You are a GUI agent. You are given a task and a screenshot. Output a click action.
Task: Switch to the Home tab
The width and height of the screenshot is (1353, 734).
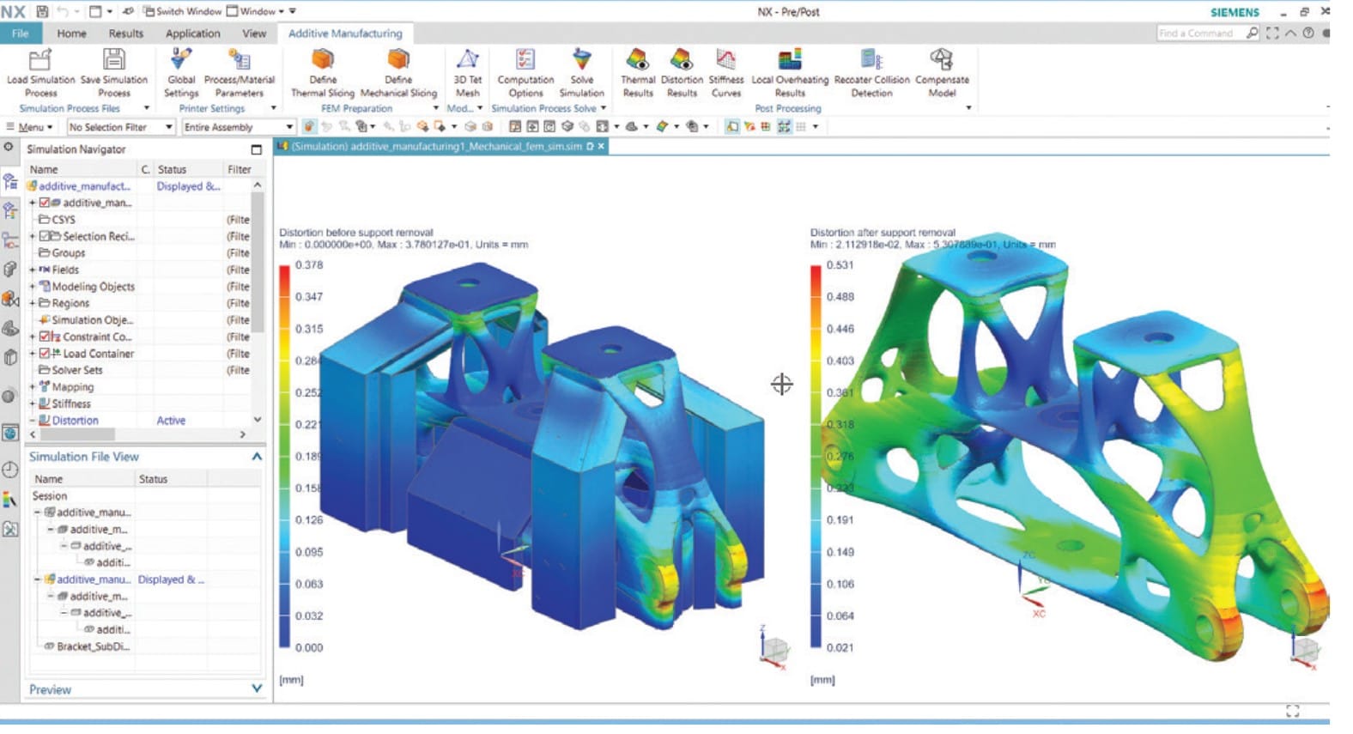(71, 33)
